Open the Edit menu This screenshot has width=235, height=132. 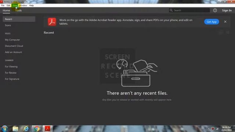tap(8, 5)
